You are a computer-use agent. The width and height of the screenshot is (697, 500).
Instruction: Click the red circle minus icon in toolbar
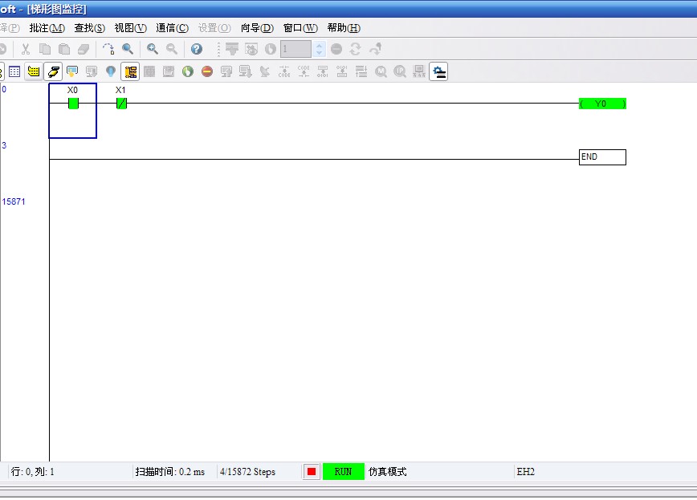(x=207, y=71)
